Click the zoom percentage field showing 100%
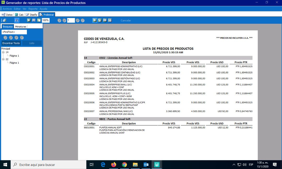Image resolution: width=282 pixels, height=169 pixels. [x=46, y=20]
